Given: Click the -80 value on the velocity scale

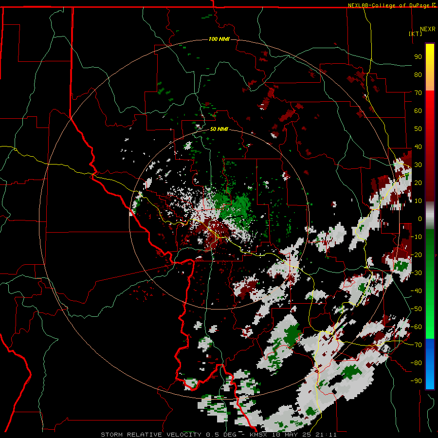Looking at the screenshot, I should pos(416,363).
